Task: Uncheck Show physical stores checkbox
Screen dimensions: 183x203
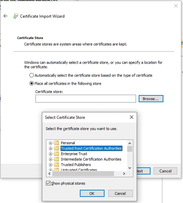Action: click(x=48, y=183)
